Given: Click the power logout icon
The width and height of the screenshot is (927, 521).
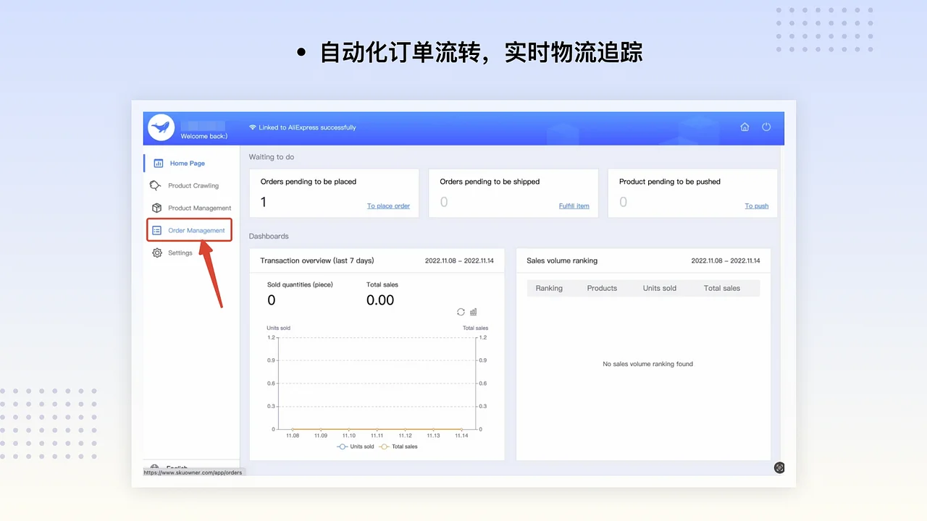Looking at the screenshot, I should [x=766, y=127].
